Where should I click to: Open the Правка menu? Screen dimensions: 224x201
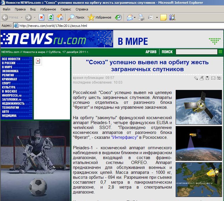(x=20, y=9)
